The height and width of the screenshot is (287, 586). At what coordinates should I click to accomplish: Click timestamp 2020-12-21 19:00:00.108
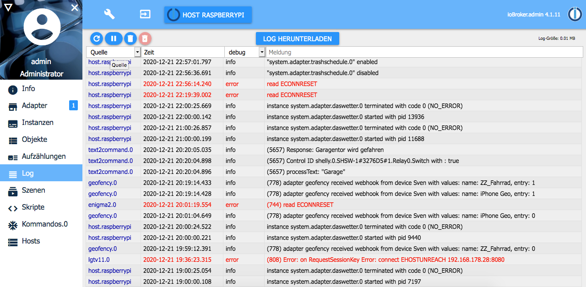coord(178,282)
